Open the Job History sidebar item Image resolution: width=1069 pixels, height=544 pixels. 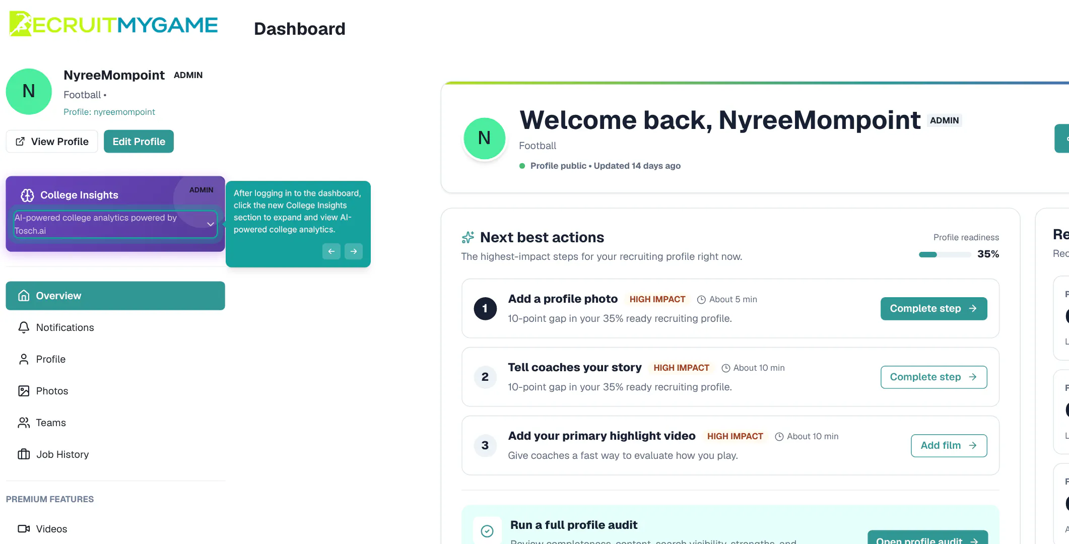115,454
